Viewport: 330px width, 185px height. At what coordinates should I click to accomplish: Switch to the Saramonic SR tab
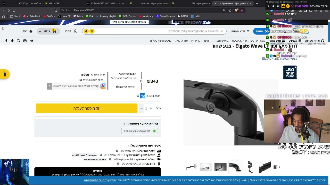click(150, 3)
